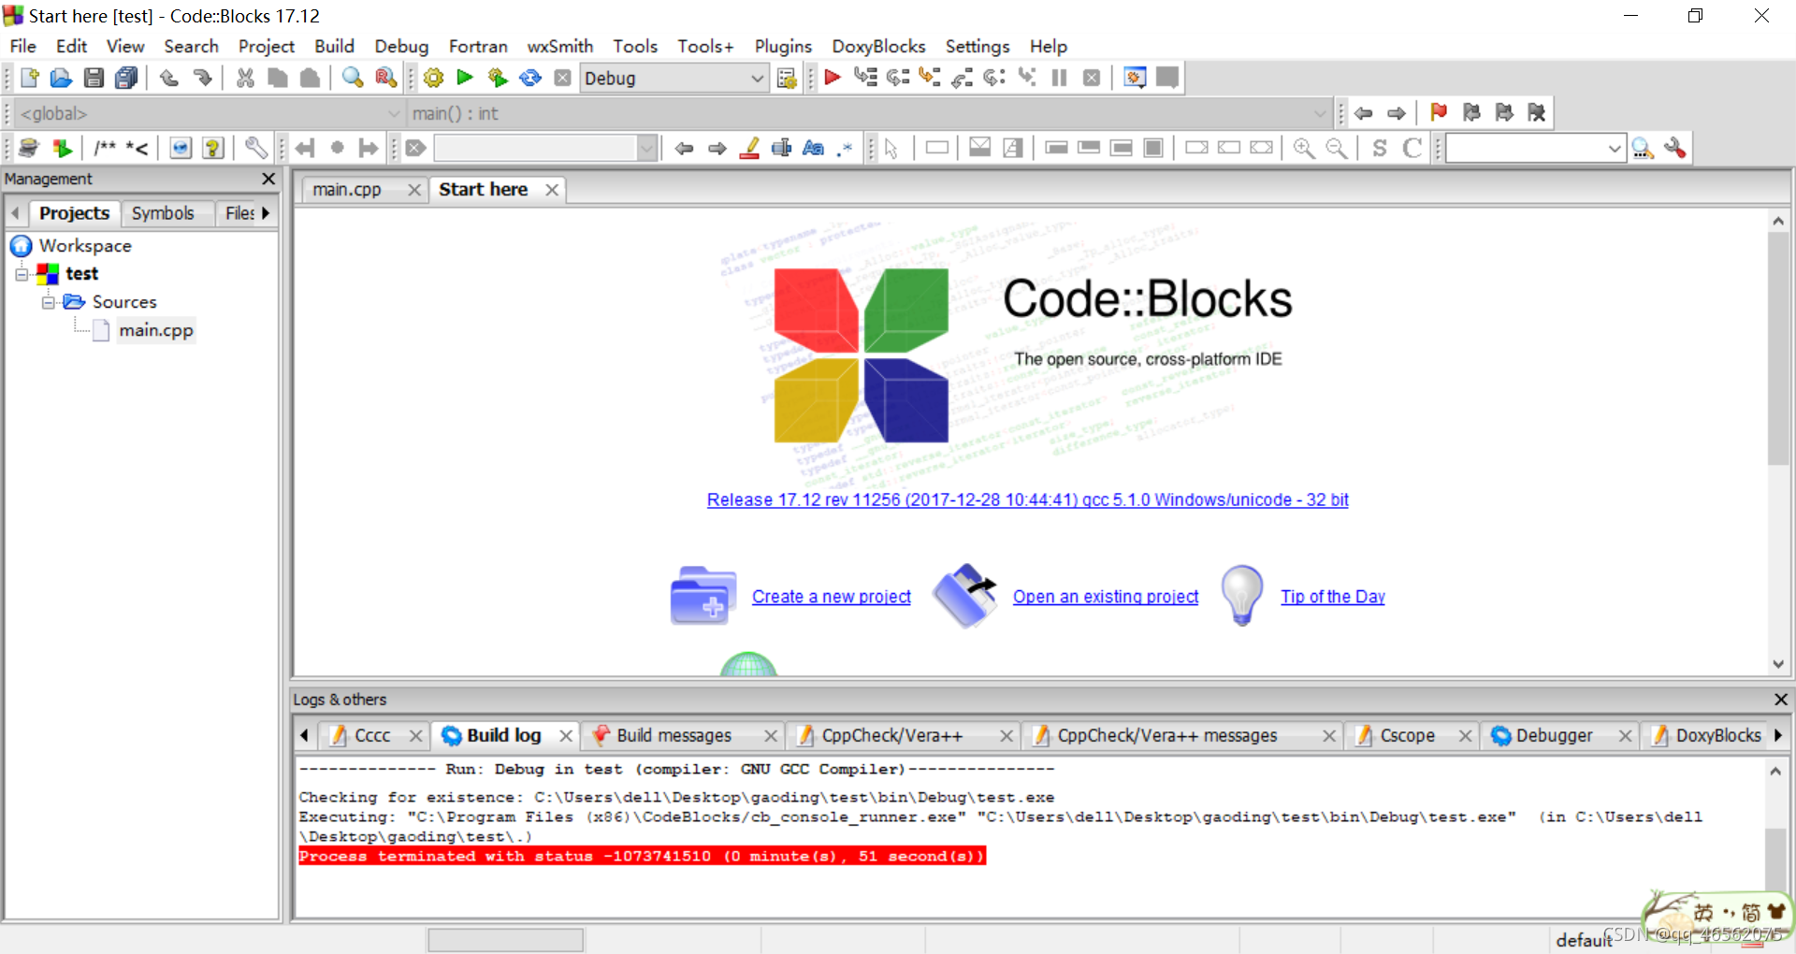
Task: Click the Build gear icon
Action: 433,78
